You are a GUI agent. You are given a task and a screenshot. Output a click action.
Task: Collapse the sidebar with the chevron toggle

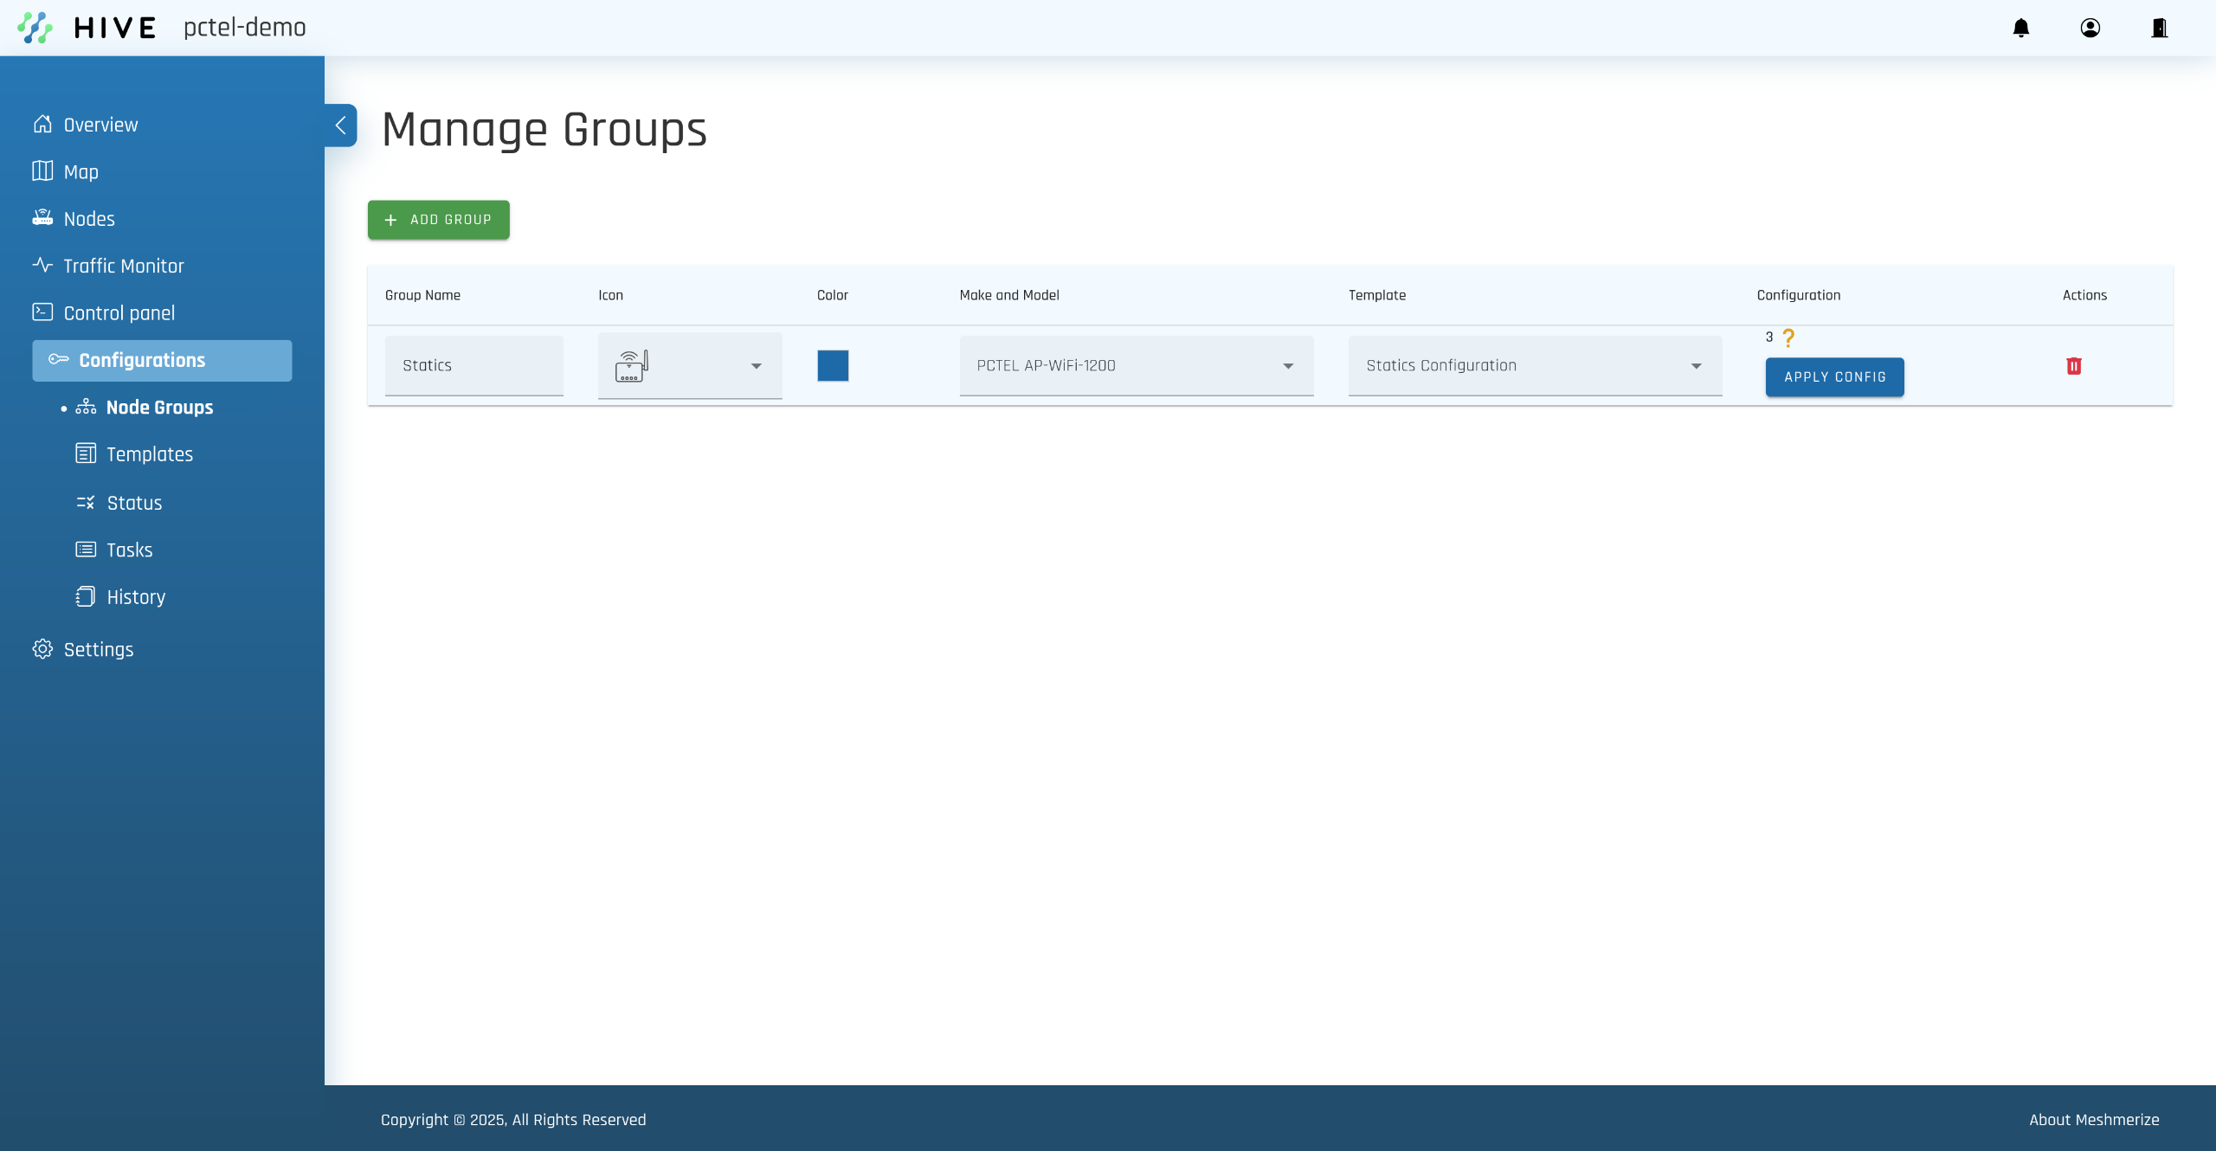click(340, 125)
